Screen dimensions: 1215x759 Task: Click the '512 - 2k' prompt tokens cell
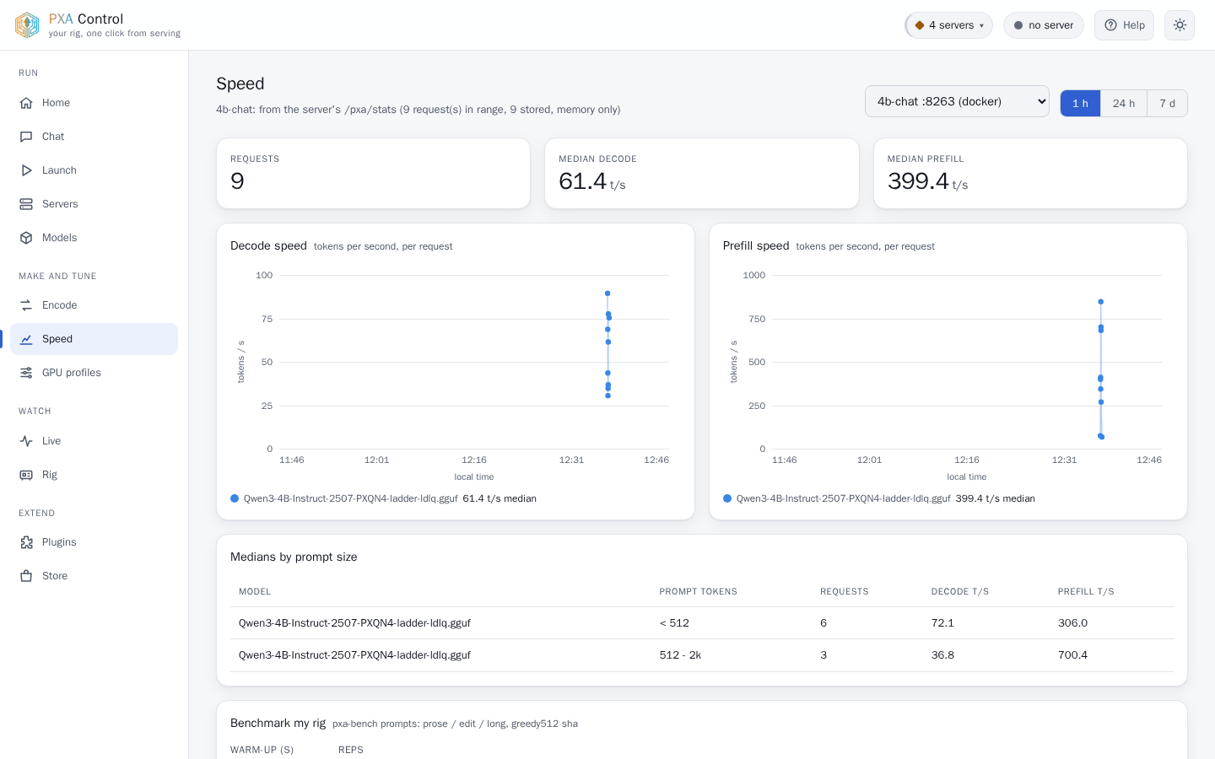coord(680,655)
